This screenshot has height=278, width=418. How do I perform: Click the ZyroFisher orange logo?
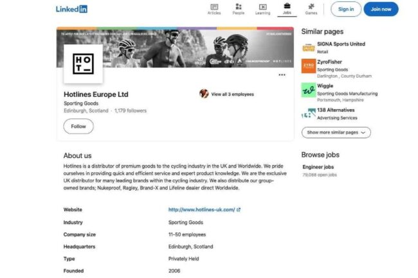[x=309, y=66]
